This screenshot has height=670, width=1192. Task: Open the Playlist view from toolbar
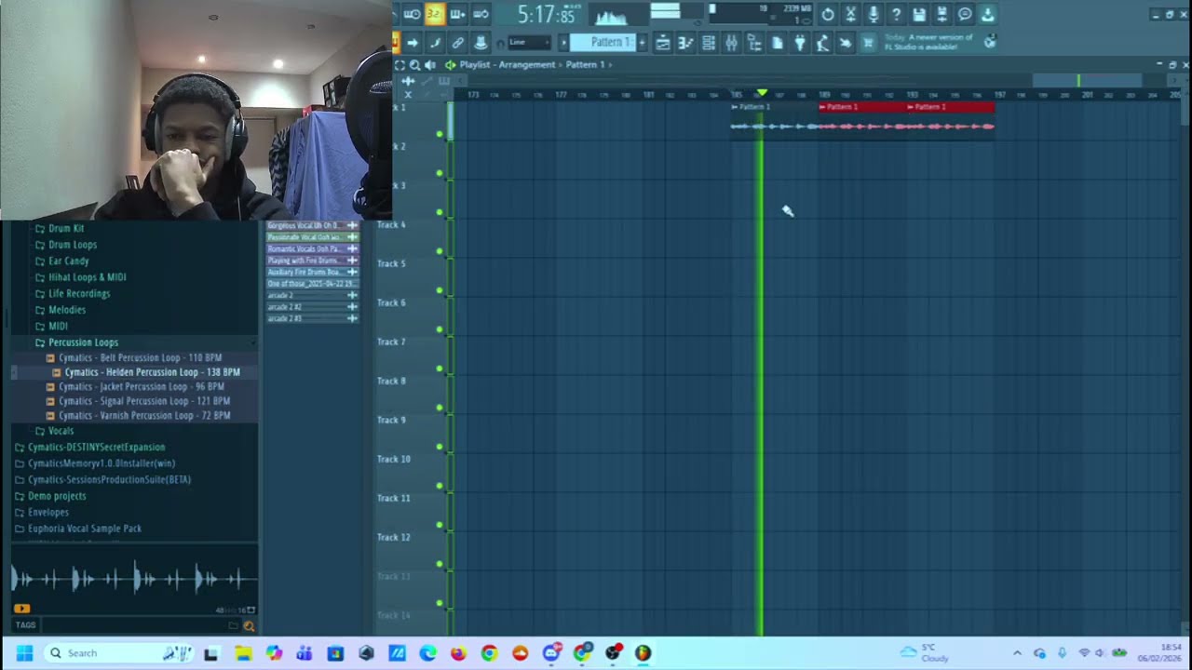coord(662,43)
